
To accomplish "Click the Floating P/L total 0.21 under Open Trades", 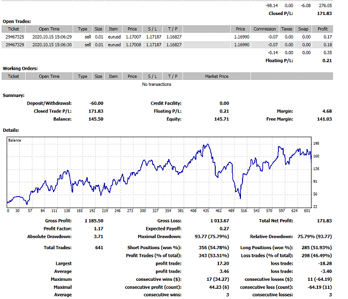I will [x=327, y=61].
